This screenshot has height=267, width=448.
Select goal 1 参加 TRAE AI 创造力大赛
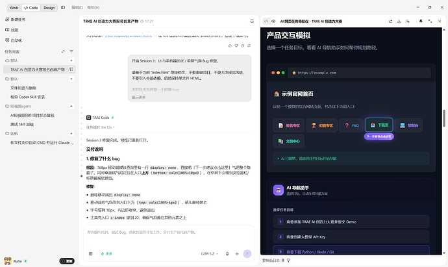(x=351, y=222)
